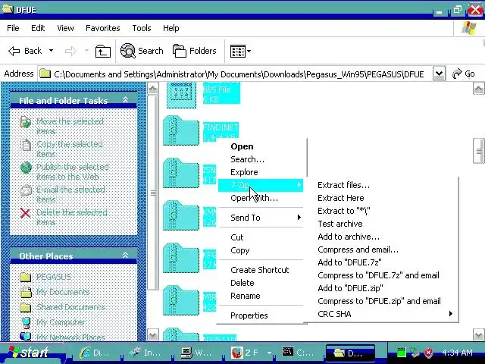Viewport: 485px width, 364px height.
Task: Choose Cut in the context menu
Action: pyautogui.click(x=237, y=237)
